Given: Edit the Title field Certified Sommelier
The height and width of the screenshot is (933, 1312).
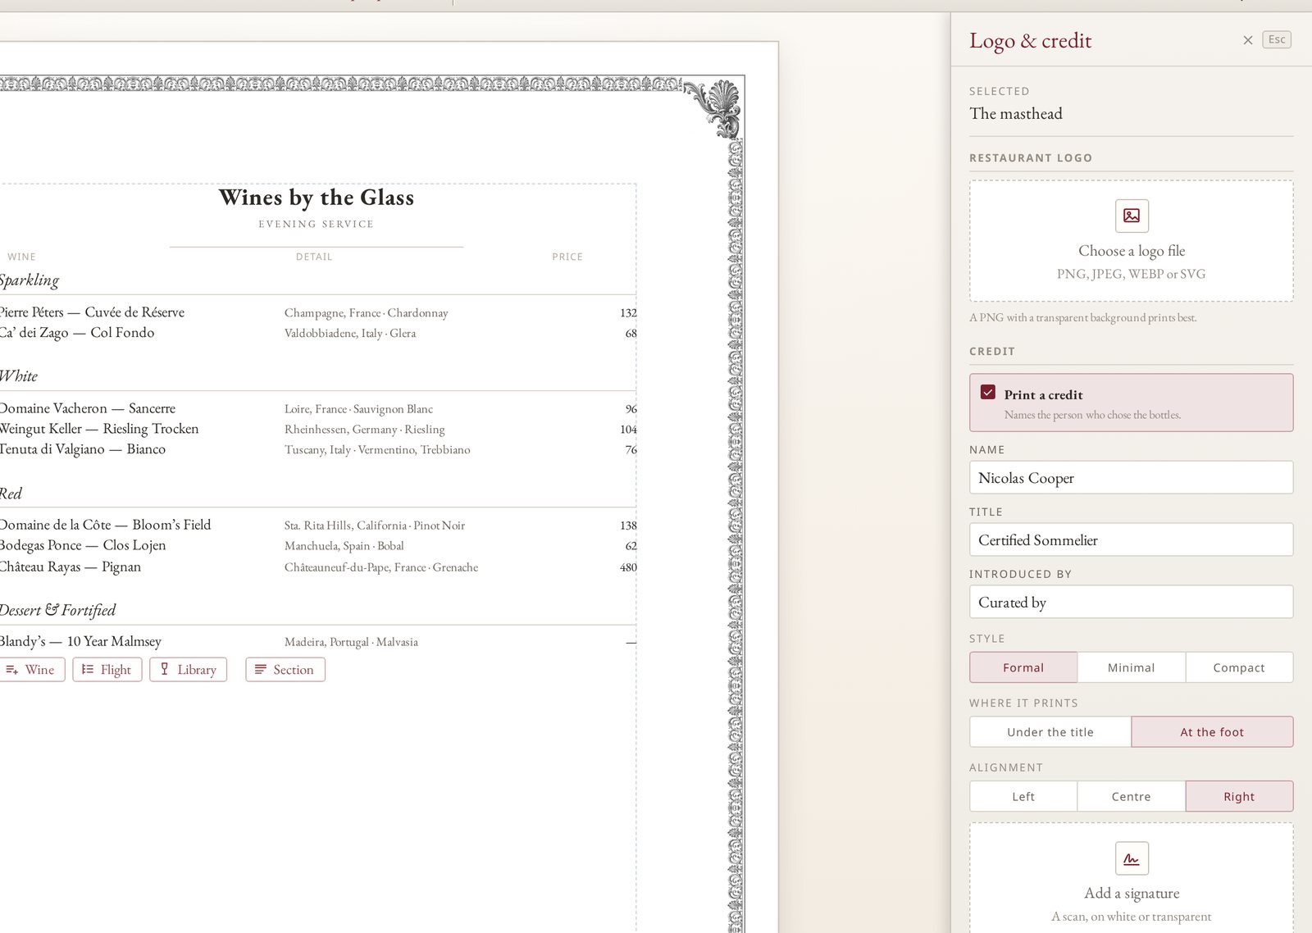Looking at the screenshot, I should tap(1131, 539).
